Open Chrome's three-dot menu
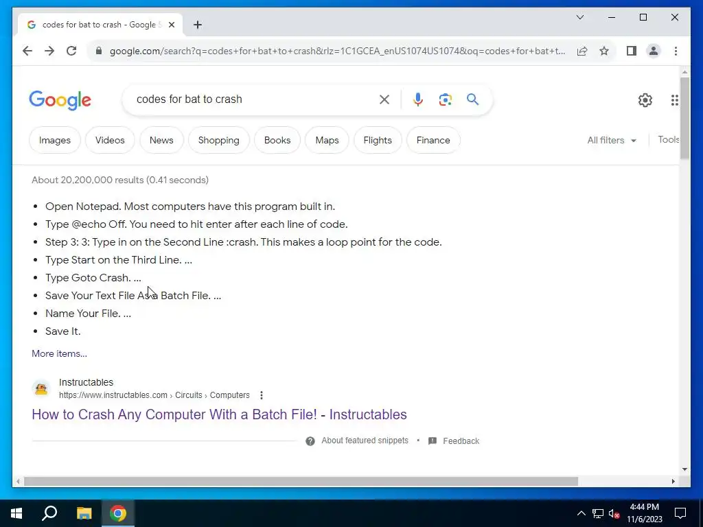 pos(676,51)
